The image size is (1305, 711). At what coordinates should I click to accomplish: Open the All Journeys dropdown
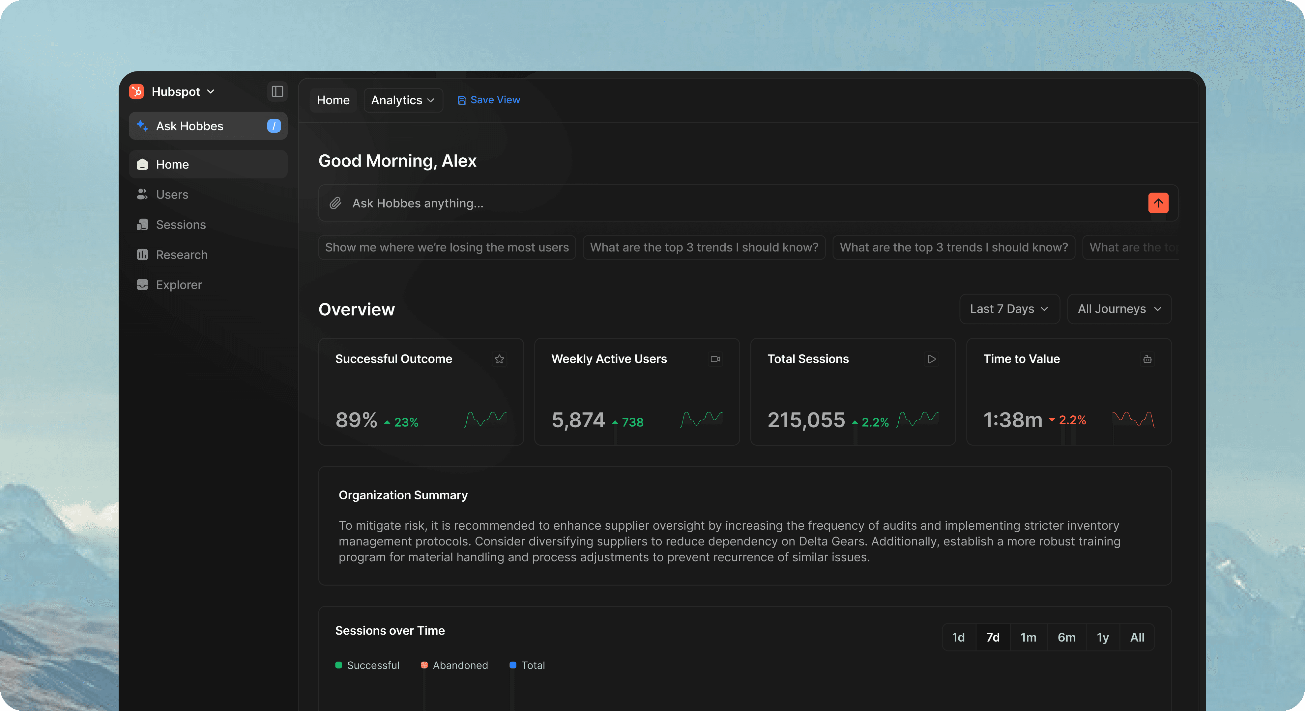(x=1118, y=309)
